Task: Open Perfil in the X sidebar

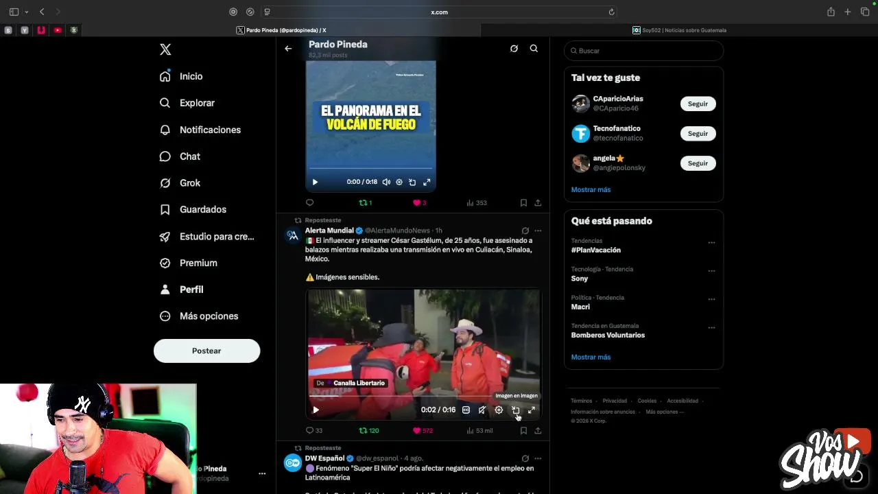Action: coord(181,290)
